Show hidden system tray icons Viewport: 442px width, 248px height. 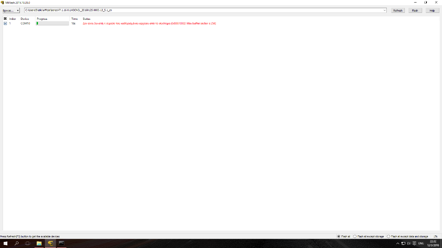398,244
